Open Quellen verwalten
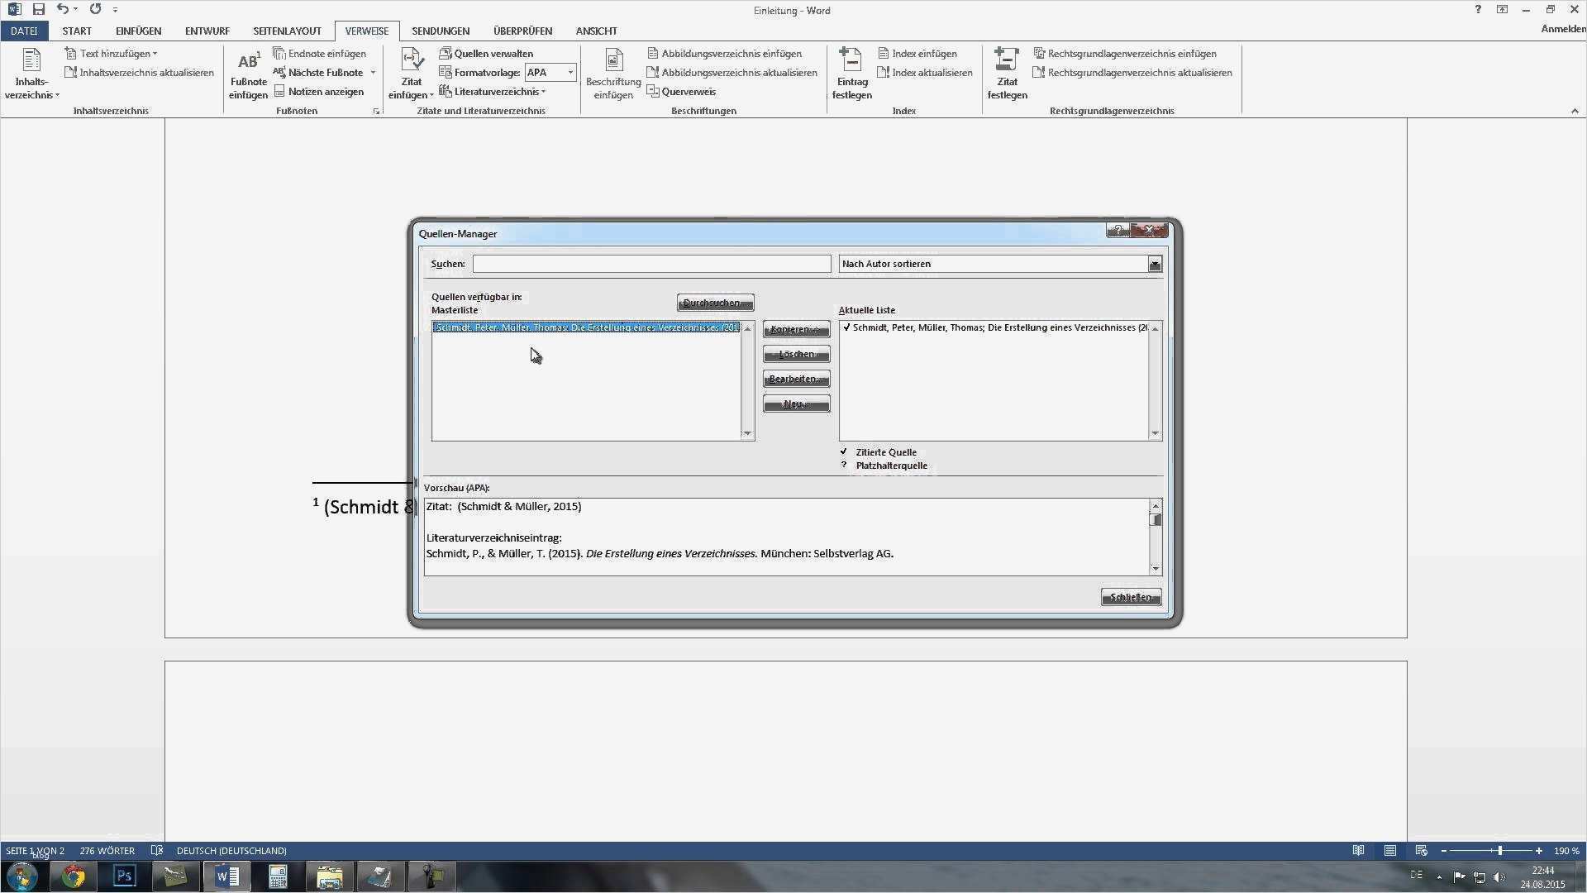This screenshot has height=893, width=1587. (488, 53)
